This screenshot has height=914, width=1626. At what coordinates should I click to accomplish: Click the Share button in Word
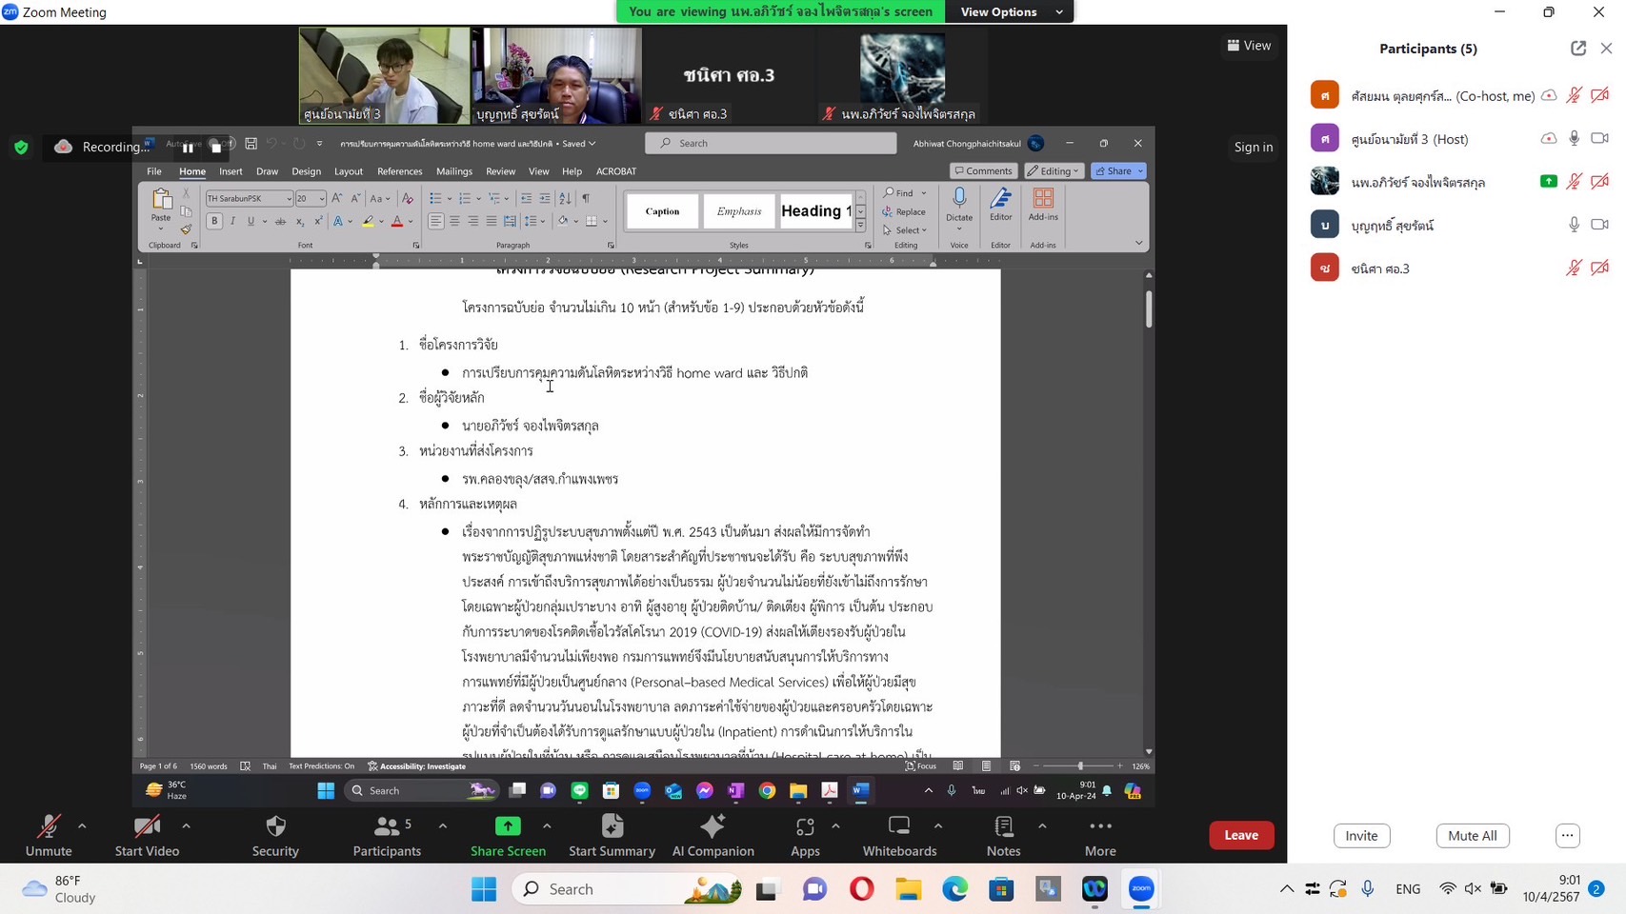tap(1118, 171)
